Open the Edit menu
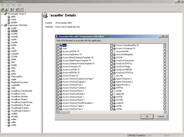The width and height of the screenshot is (184, 137). [x=7, y=5]
